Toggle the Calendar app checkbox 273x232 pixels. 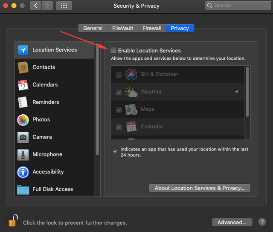119,127
